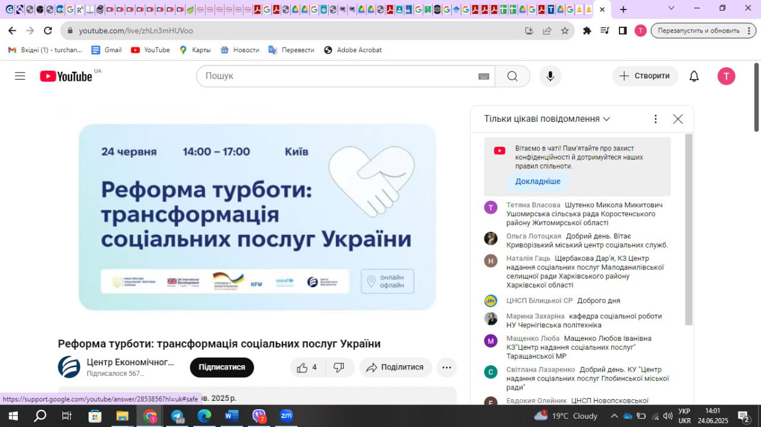Click the browser address bar URL

(136, 30)
